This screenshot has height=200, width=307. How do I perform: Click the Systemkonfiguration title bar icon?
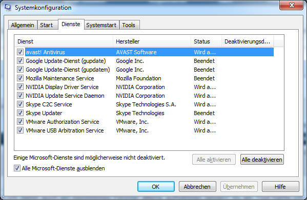click(8, 7)
